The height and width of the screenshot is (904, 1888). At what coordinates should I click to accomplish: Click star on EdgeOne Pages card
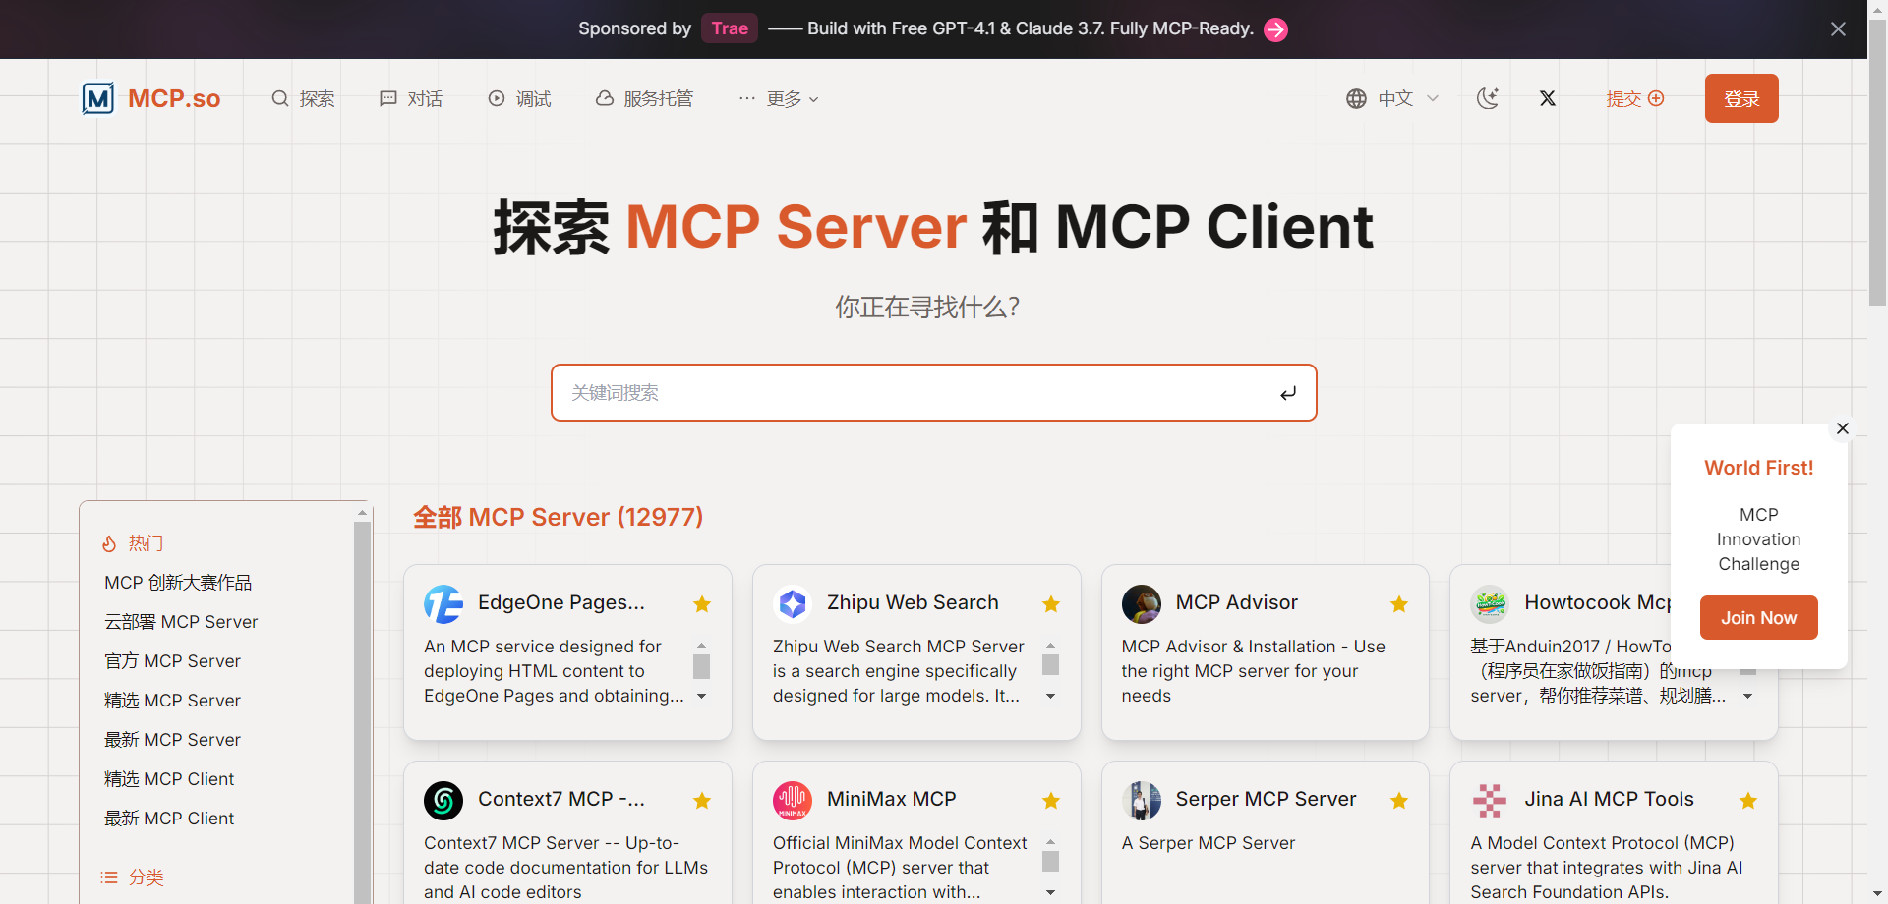point(702,604)
